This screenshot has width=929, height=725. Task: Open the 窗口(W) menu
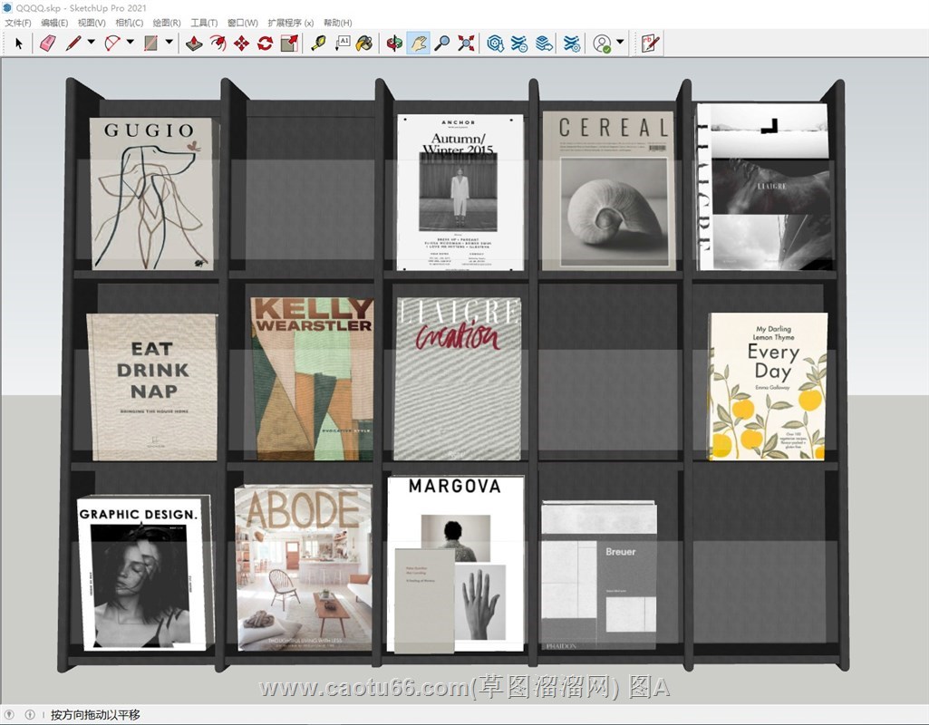point(242,23)
